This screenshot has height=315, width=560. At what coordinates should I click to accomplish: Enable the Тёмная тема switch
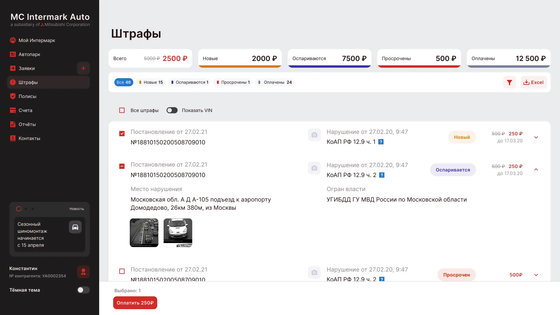tap(83, 290)
